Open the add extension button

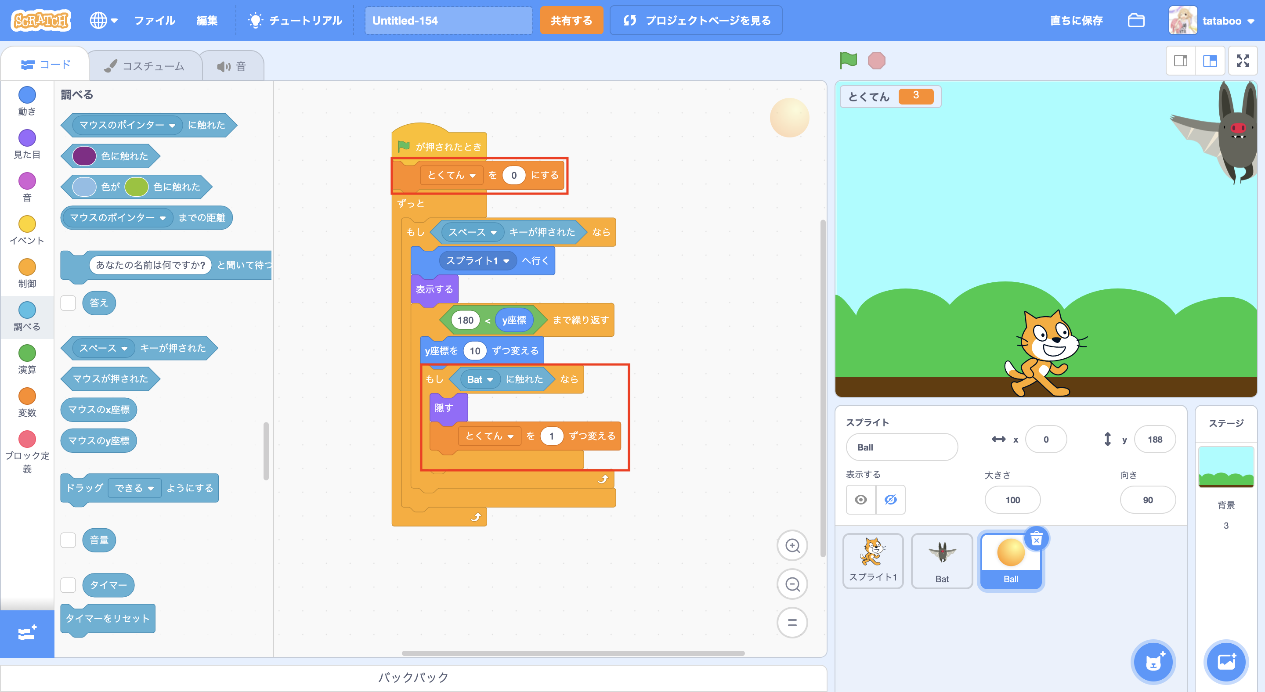[x=27, y=633]
